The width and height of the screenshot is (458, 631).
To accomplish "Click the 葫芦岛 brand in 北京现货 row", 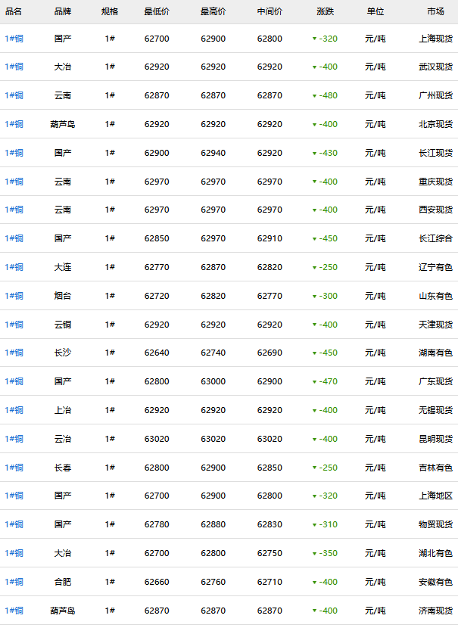I will point(63,124).
